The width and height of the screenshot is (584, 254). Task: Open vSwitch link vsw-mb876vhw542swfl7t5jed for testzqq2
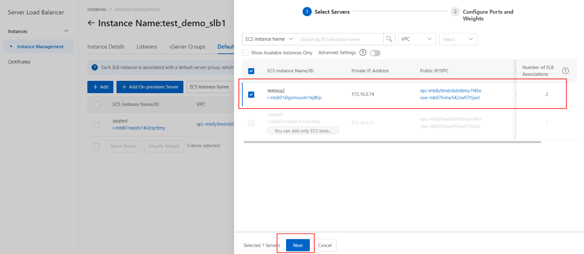(x=450, y=98)
